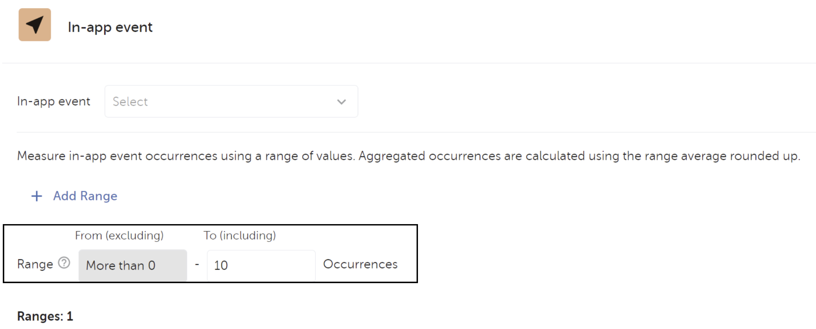The image size is (816, 329).
Task: Click the Occurrences unit label
Action: [x=360, y=264]
